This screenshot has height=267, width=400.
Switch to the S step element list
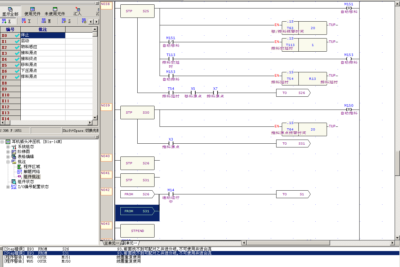[66, 21]
